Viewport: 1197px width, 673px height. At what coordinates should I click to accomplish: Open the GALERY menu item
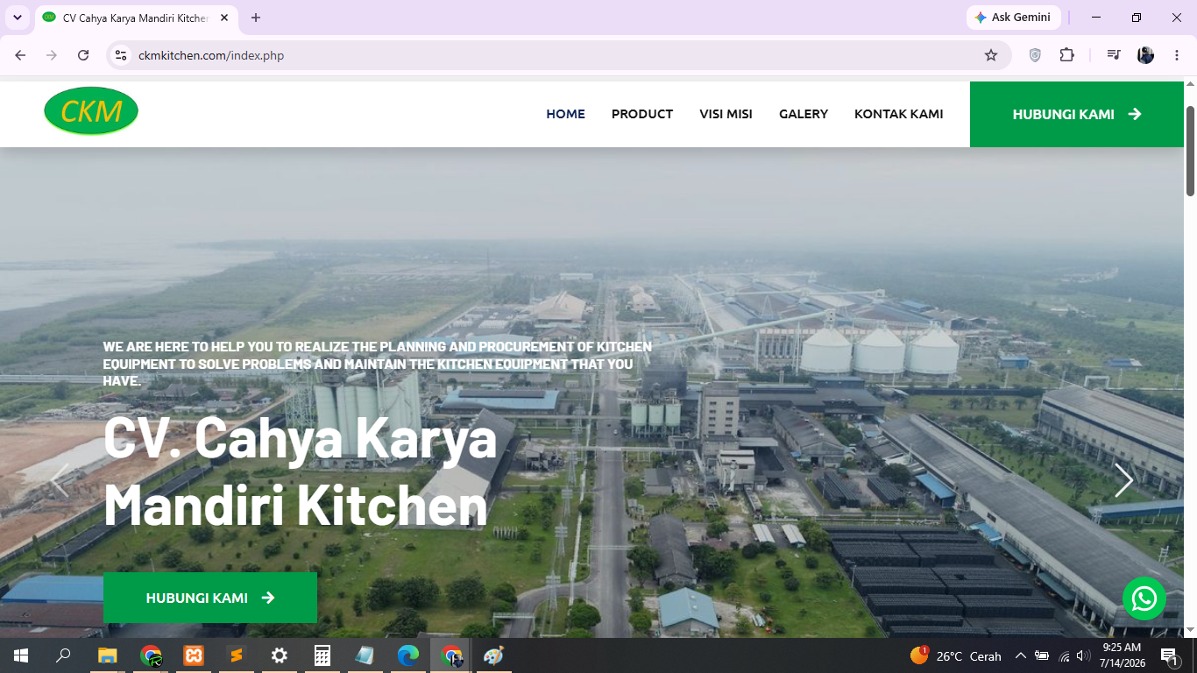(x=804, y=114)
